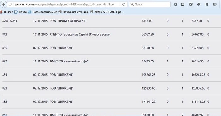Select date 11.11.2015 in row 842
The width and height of the screenshot is (221, 116).
click(x=40, y=61)
